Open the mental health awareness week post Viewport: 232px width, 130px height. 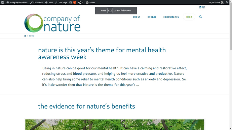tap(102, 53)
